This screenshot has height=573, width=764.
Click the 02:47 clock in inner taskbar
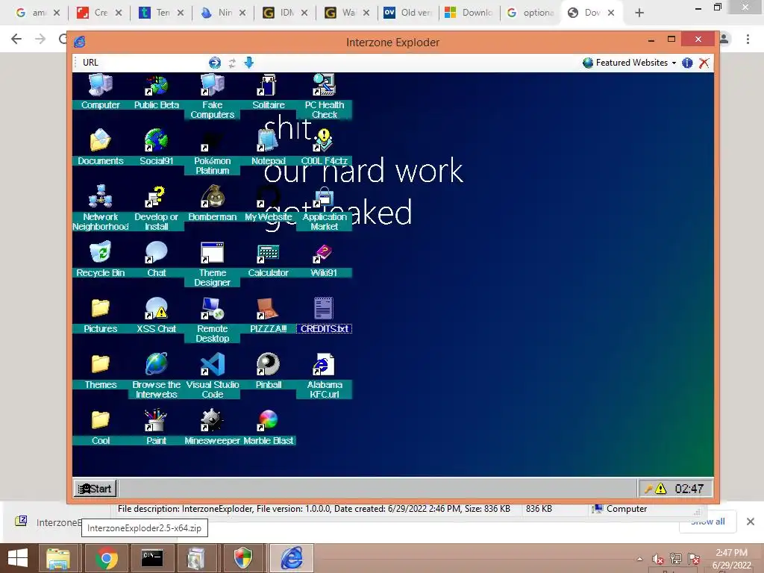click(689, 488)
